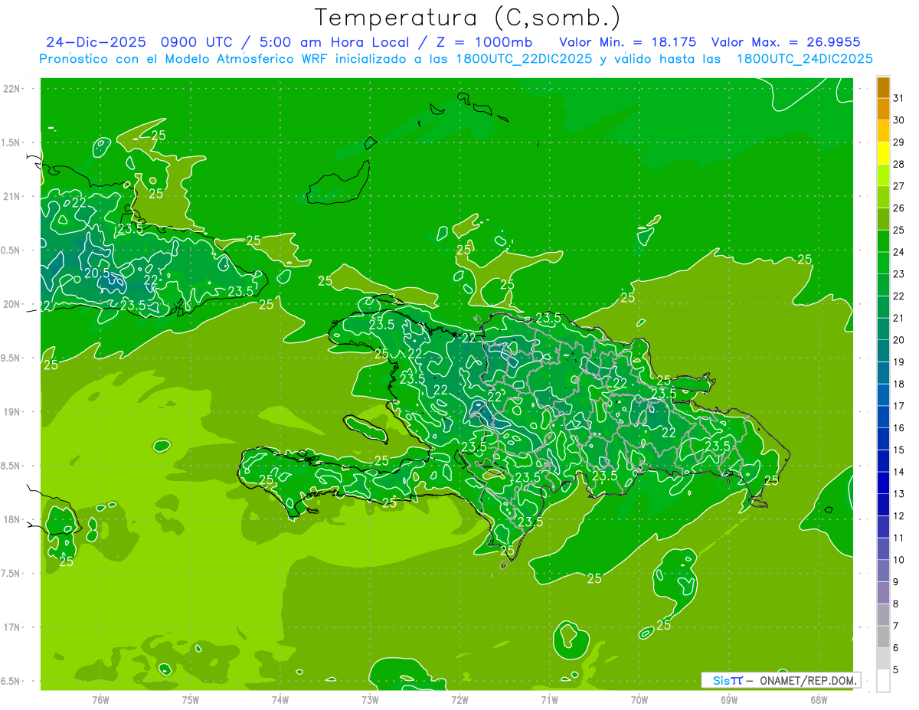This screenshot has width=919, height=710.
Task: Click the 76W longitude axis label
Action: [x=100, y=700]
